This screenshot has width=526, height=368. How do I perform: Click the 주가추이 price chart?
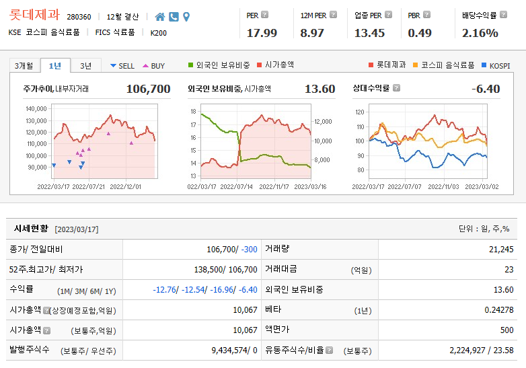[x=104, y=141]
